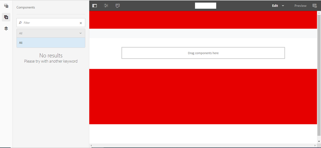Click the magnifier icon in Filter box
Image resolution: width=321 pixels, height=148 pixels.
(x=21, y=23)
